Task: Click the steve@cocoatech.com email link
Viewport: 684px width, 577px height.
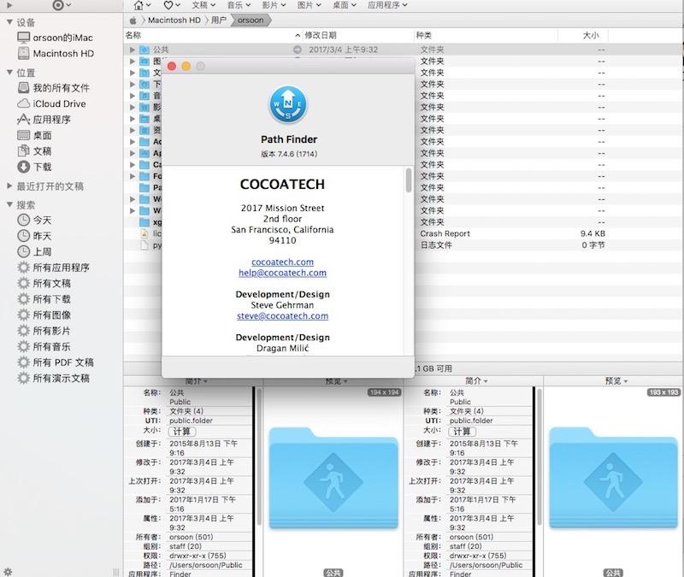Action: 283,316
